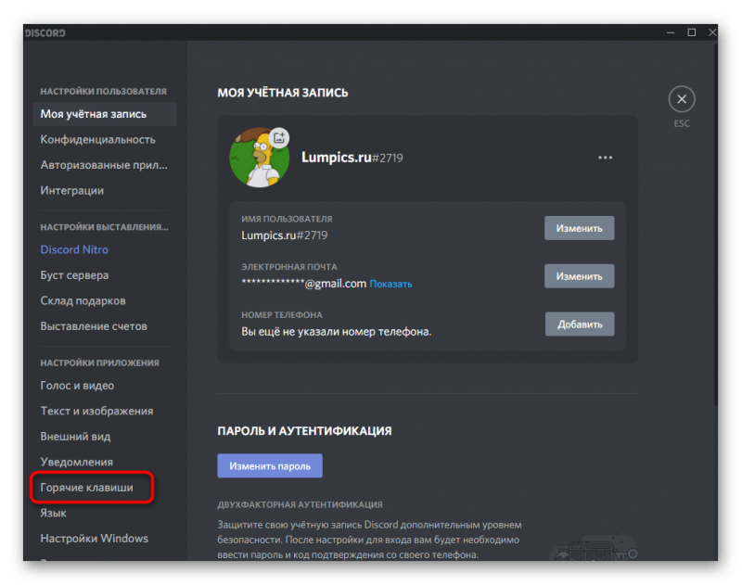Click the Lumpics.ru#2719 profile header name
The height and width of the screenshot is (585, 742).
[x=352, y=158]
